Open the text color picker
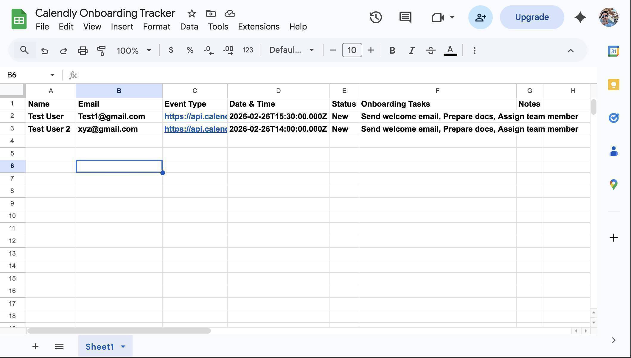 pos(450,50)
